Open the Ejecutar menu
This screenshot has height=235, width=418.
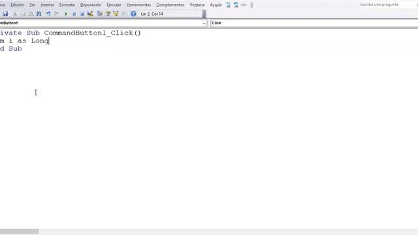114,5
